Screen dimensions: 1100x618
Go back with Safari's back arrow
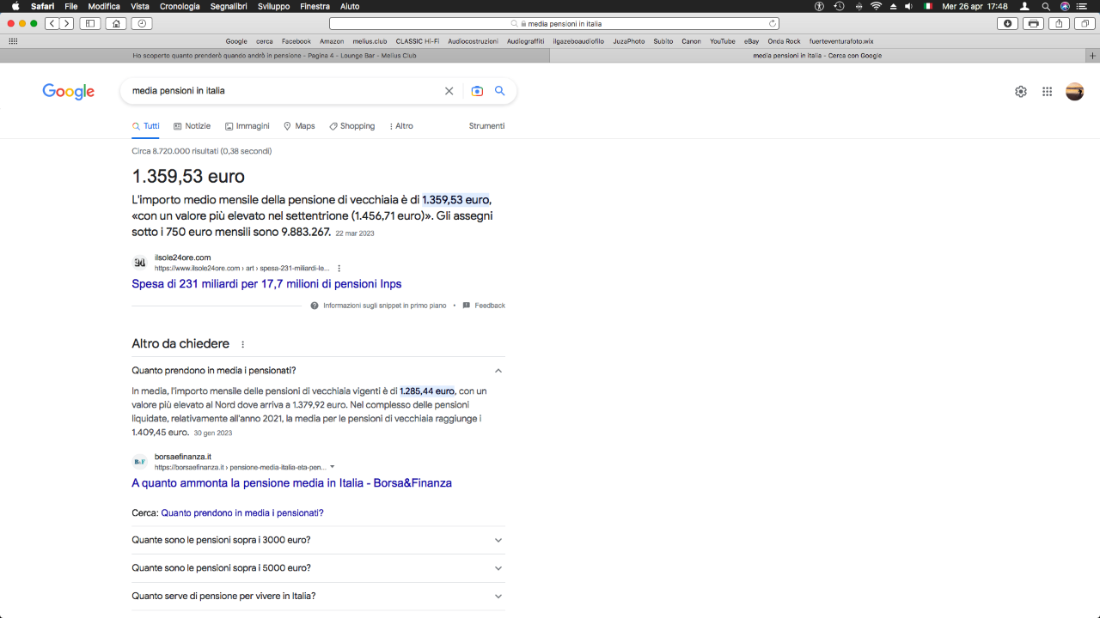[x=52, y=23]
